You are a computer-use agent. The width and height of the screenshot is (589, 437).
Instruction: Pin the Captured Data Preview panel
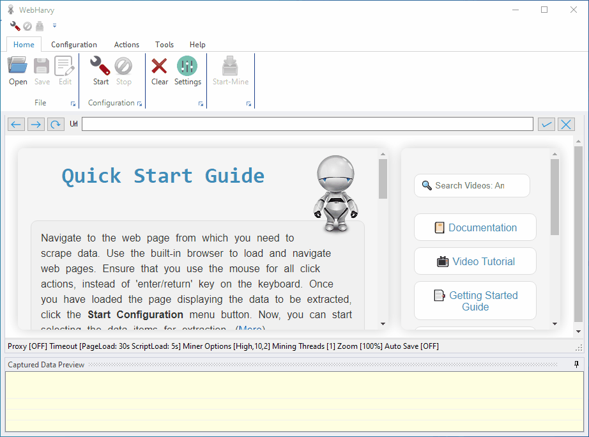[x=577, y=364]
